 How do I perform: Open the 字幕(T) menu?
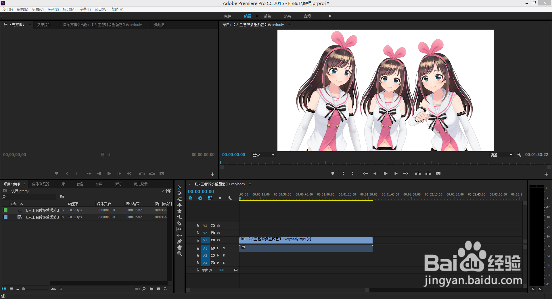pos(85,9)
